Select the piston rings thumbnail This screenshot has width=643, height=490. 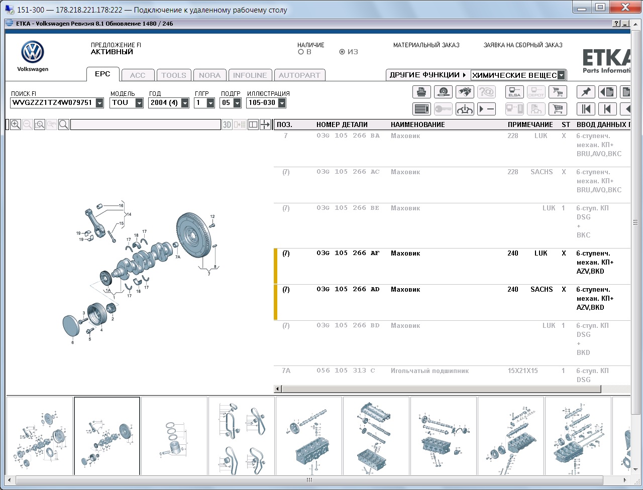click(x=174, y=436)
